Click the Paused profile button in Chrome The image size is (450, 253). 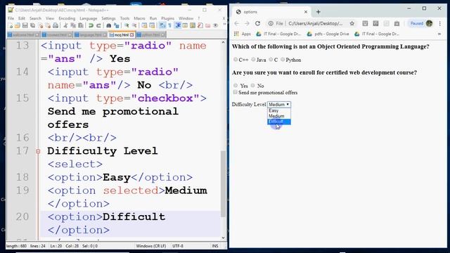[421, 23]
